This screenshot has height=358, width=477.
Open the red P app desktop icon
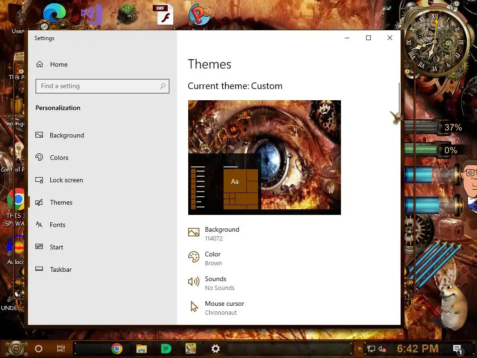coord(199,14)
